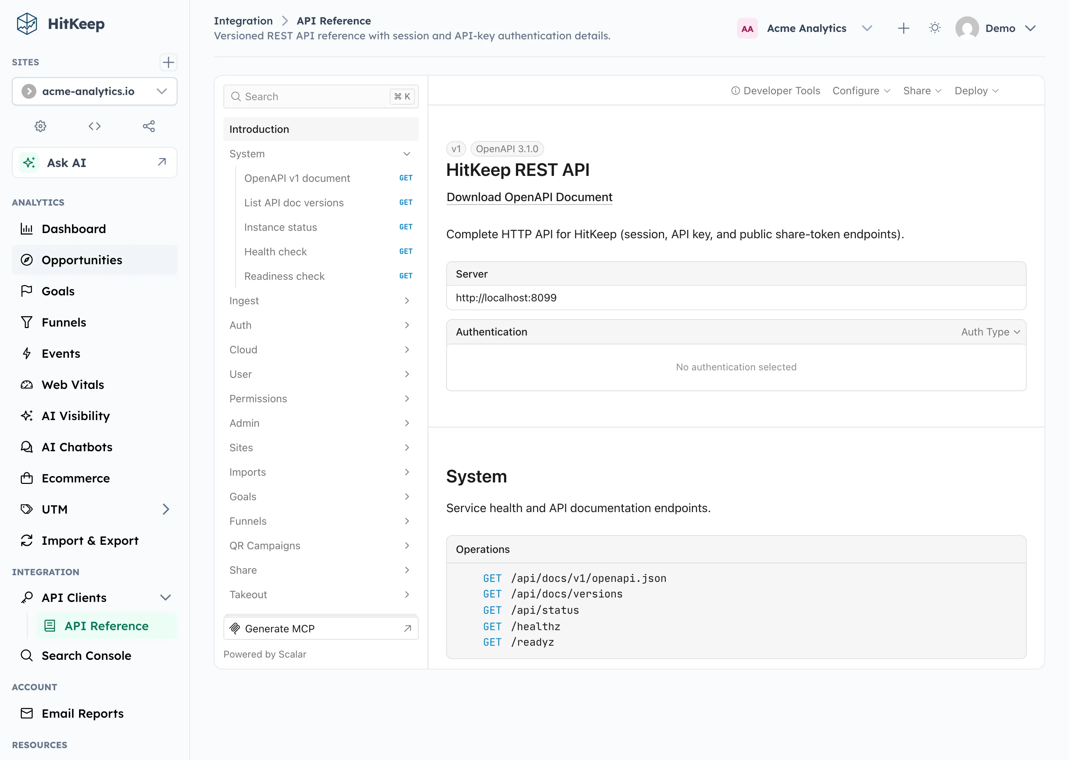
Task: Open the Demo user menu
Action: click(996, 29)
